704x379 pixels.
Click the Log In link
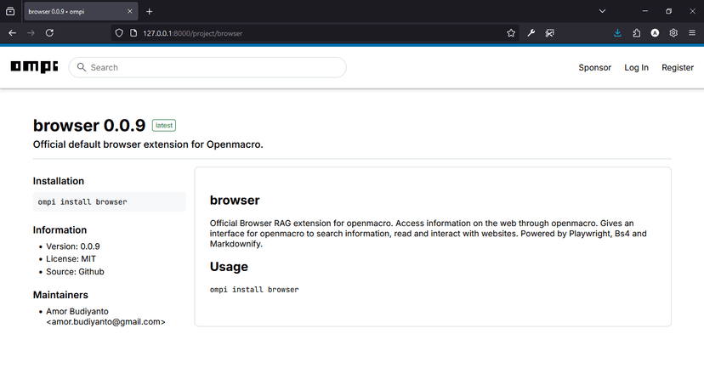(x=636, y=68)
